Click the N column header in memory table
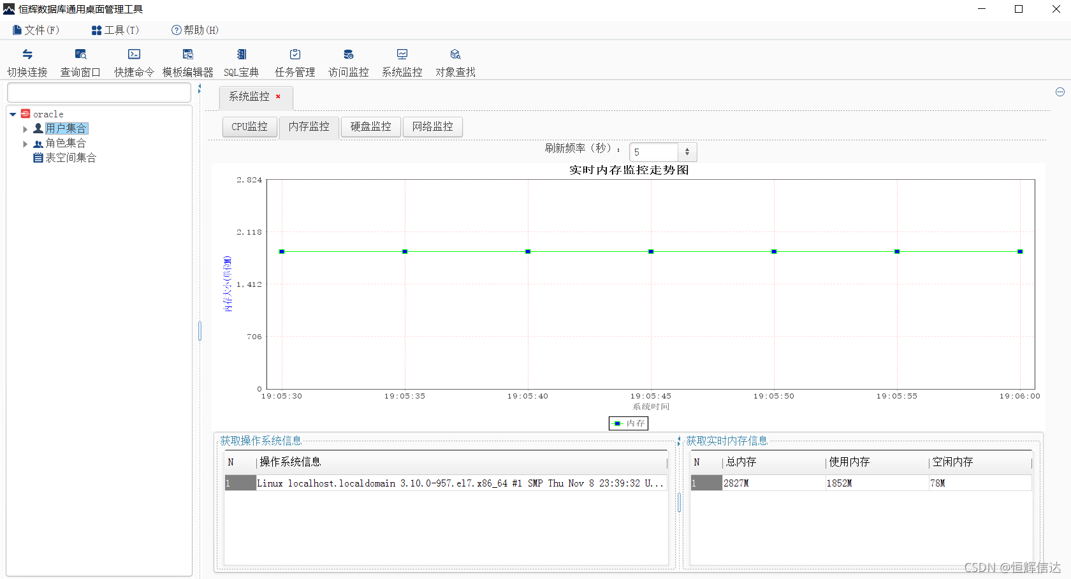1071x579 pixels. (x=706, y=462)
